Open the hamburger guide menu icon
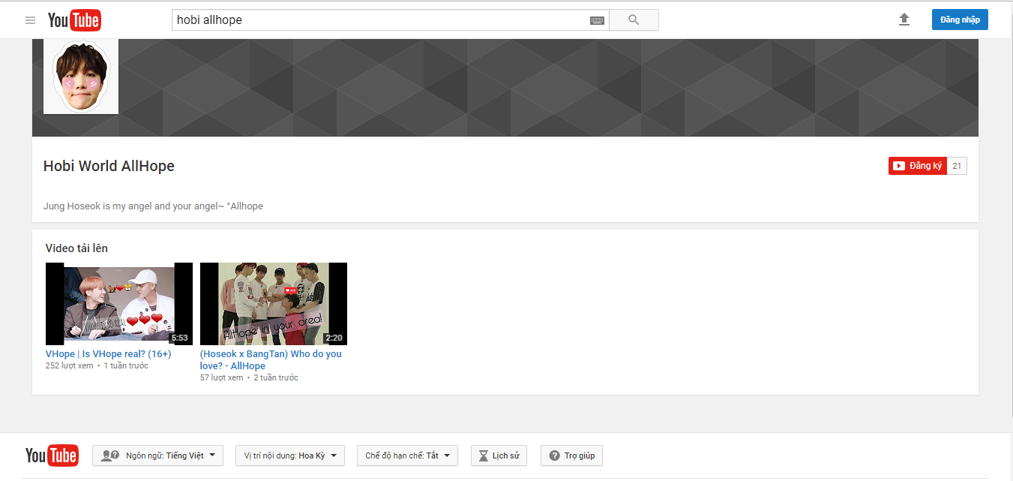 (31, 20)
